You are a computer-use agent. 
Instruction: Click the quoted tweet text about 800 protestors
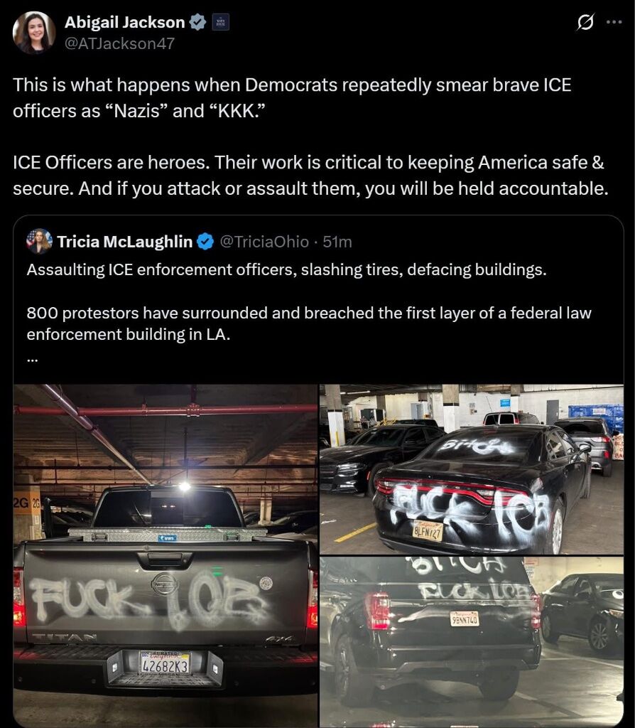click(309, 323)
